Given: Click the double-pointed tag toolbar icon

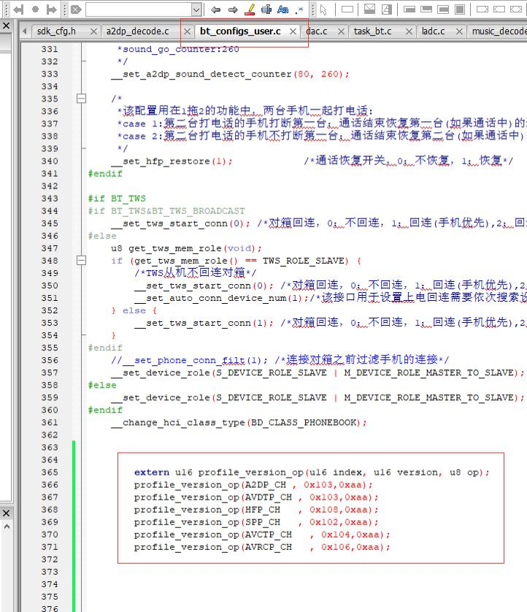Looking at the screenshot, I should [x=516, y=9].
